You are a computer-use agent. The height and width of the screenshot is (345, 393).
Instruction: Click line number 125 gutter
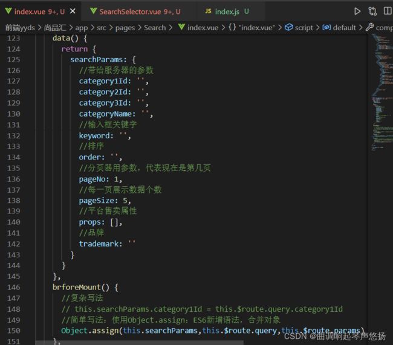(x=13, y=60)
